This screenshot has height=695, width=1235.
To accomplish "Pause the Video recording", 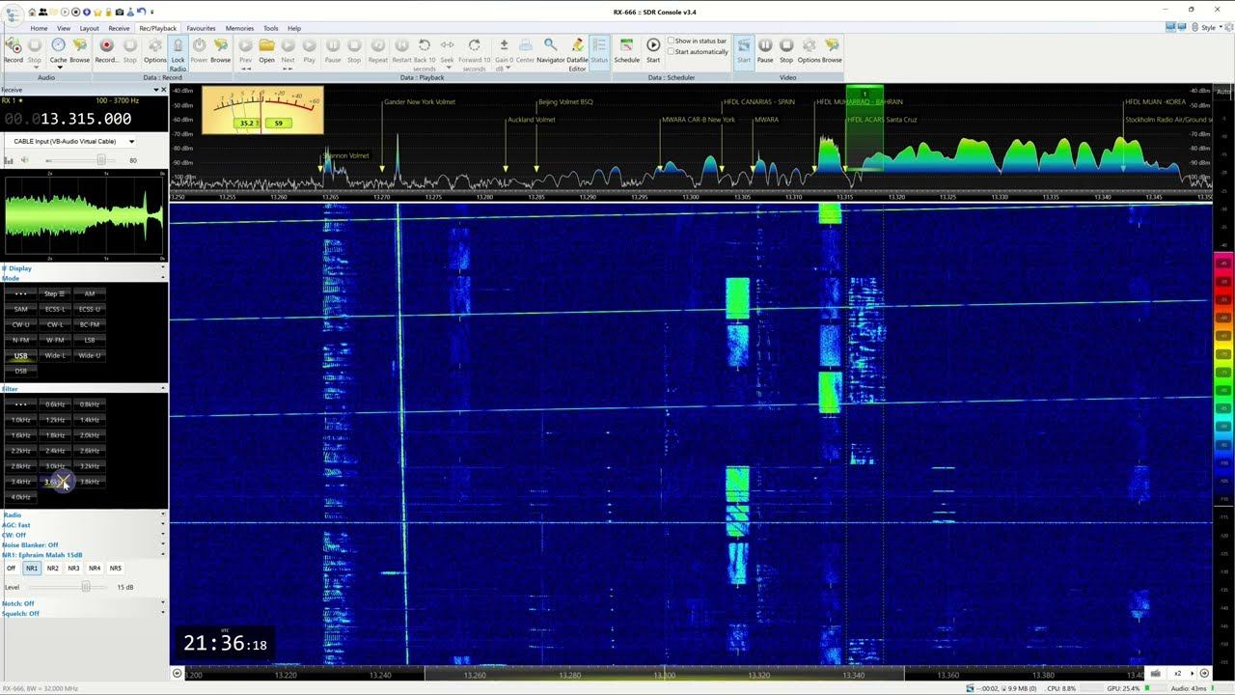I will point(765,45).
